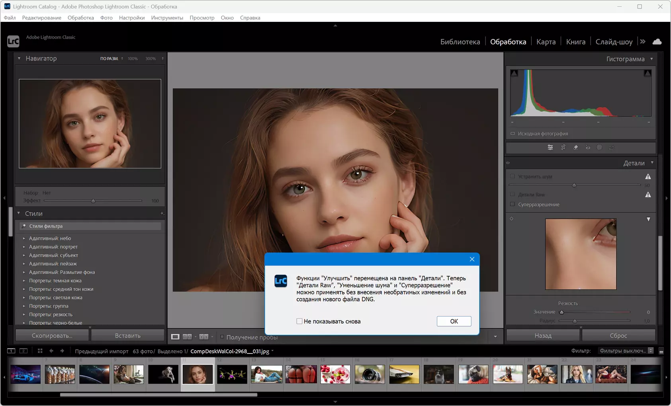Image resolution: width=671 pixels, height=406 pixels.
Task: Click the add style plus icon
Action: [162, 213]
